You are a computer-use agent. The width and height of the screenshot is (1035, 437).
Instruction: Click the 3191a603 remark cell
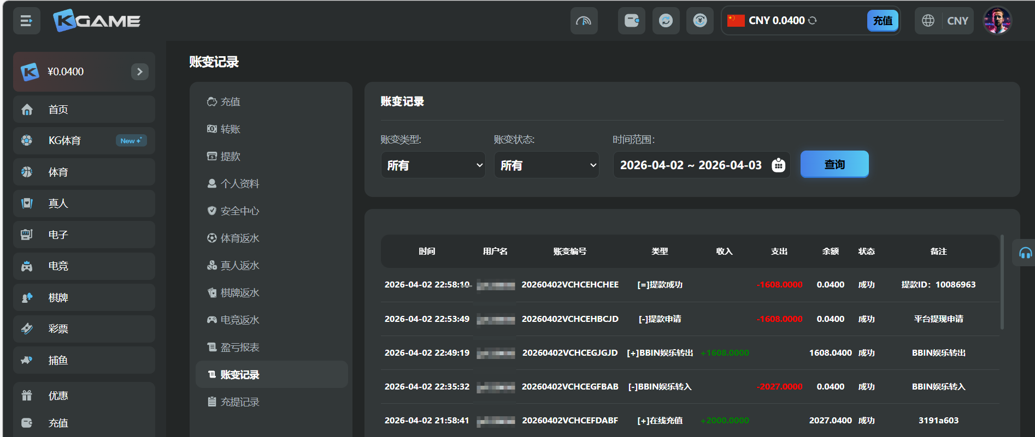tap(938, 421)
